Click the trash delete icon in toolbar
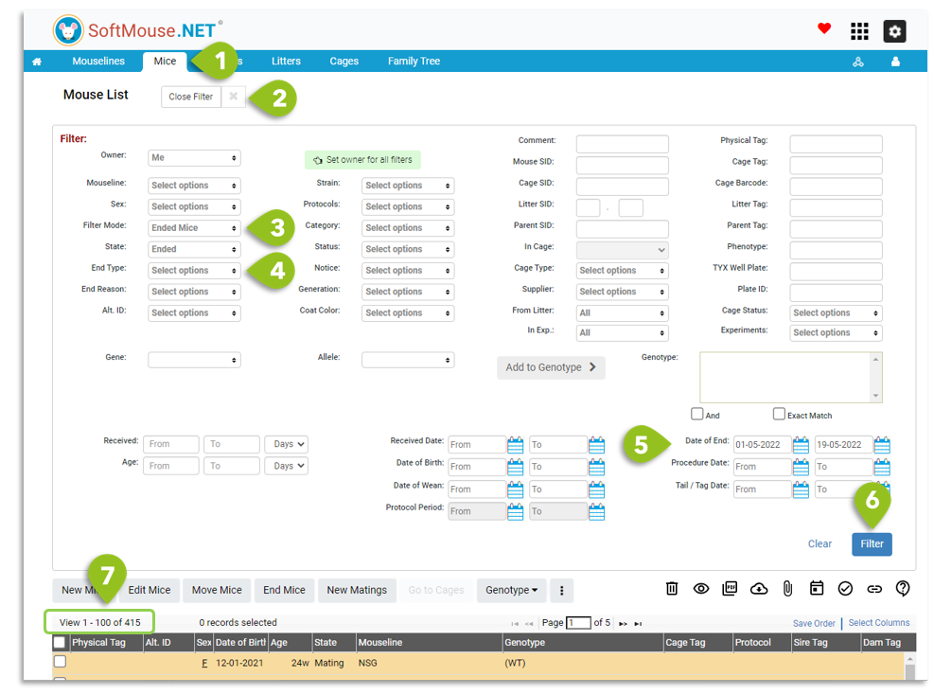The image size is (934, 694). (671, 589)
